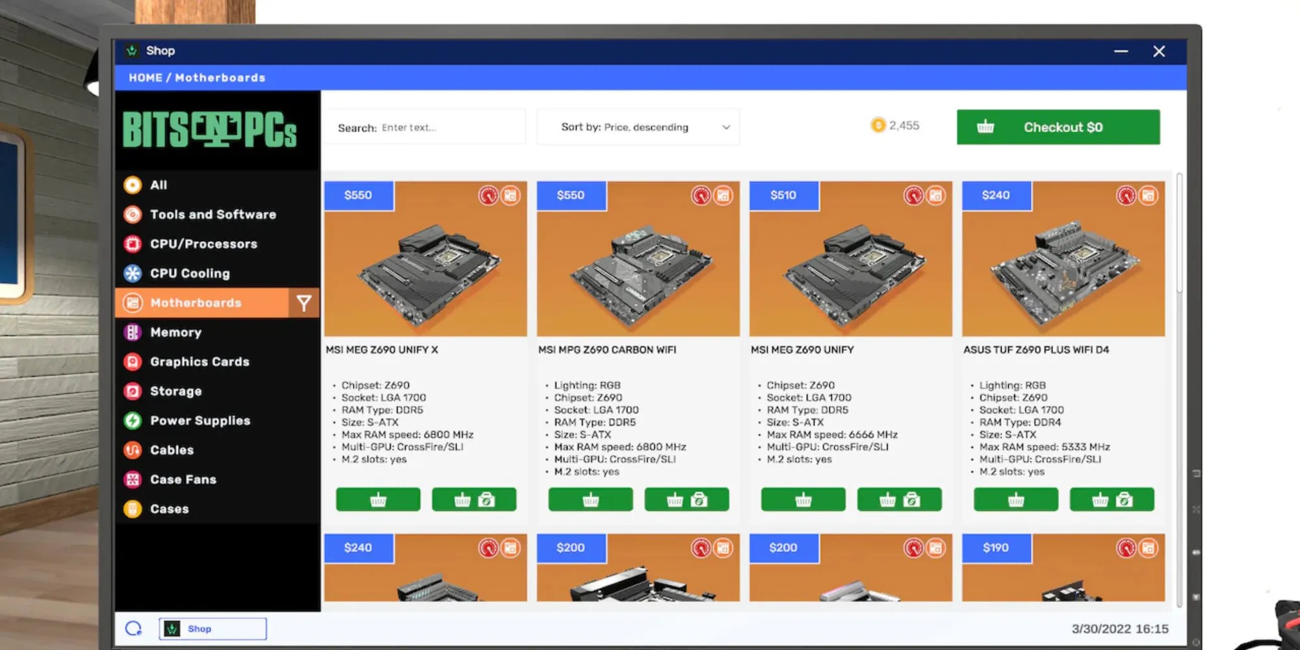
Task: Click the green Checkout $0 button
Action: (x=1058, y=127)
